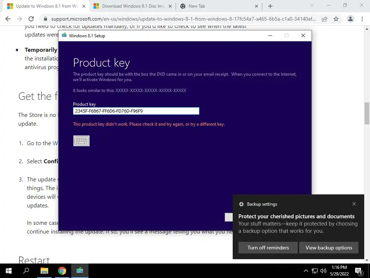Open Chrome three-dot menu
The image size is (370, 278).
pyautogui.click(x=362, y=19)
